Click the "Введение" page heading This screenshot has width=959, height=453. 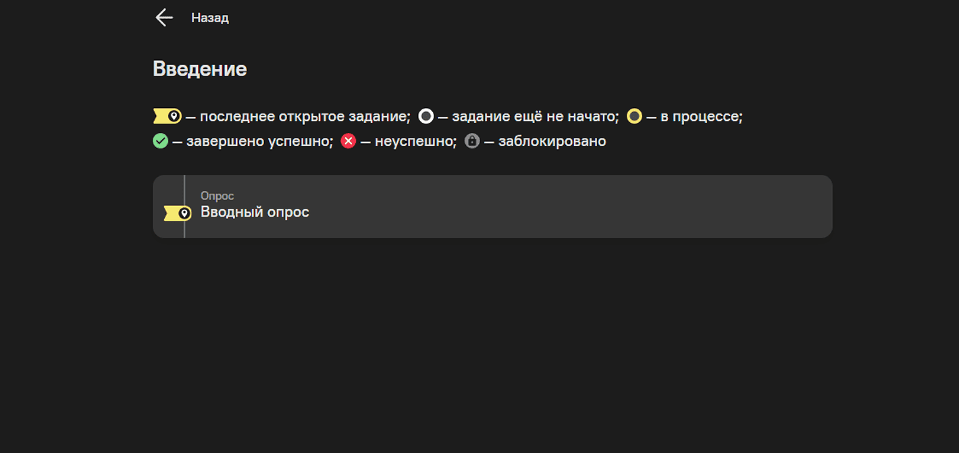200,69
